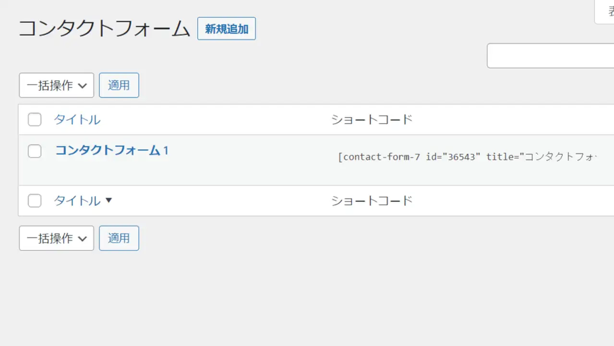Click the sort arrow icon beside the footer タイトル

point(108,200)
